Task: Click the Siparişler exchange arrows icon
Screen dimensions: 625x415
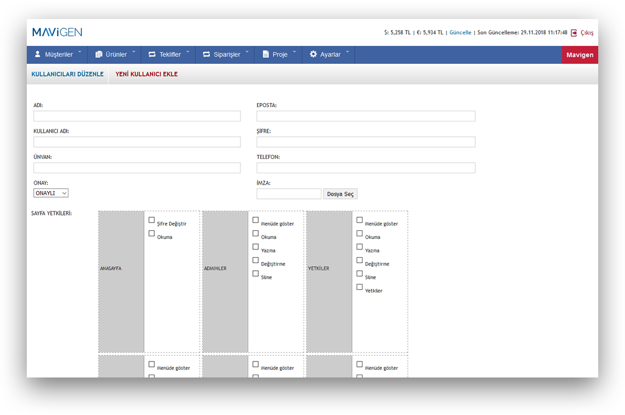Action: point(207,54)
